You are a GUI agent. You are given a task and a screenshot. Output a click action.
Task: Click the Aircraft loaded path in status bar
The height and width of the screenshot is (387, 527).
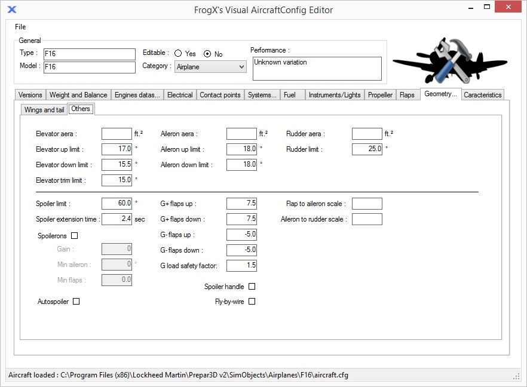(178, 375)
